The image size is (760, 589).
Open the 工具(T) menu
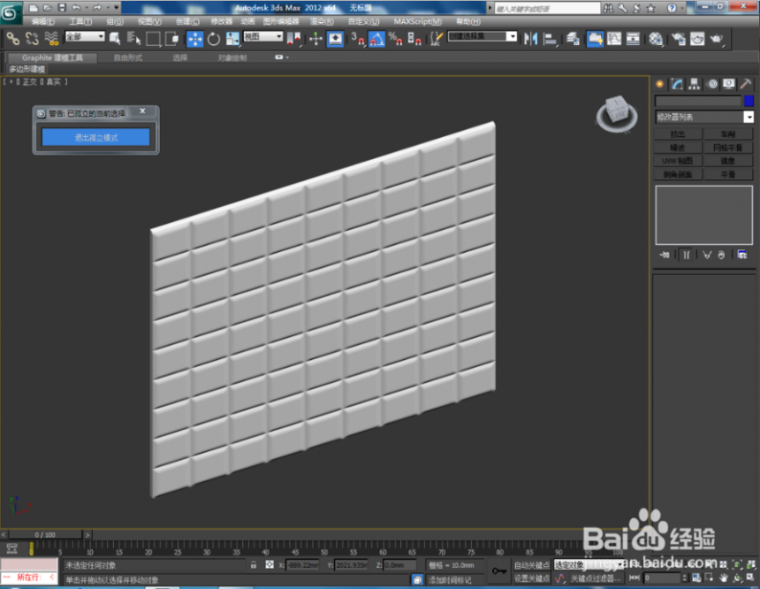pyautogui.click(x=80, y=21)
